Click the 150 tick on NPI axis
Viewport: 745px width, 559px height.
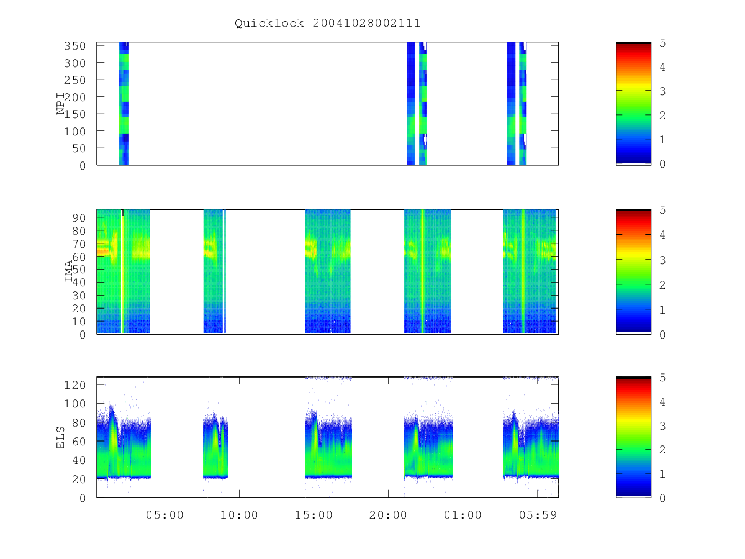(x=74, y=114)
